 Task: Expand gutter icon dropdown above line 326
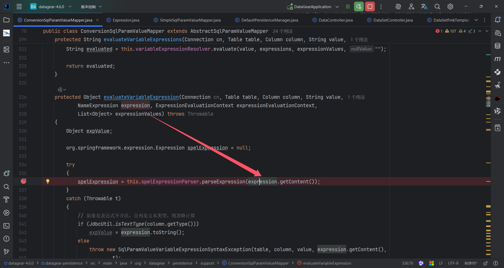(65, 90)
